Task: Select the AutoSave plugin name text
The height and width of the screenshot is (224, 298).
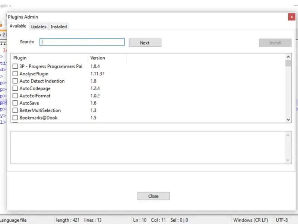Action: coord(29,103)
